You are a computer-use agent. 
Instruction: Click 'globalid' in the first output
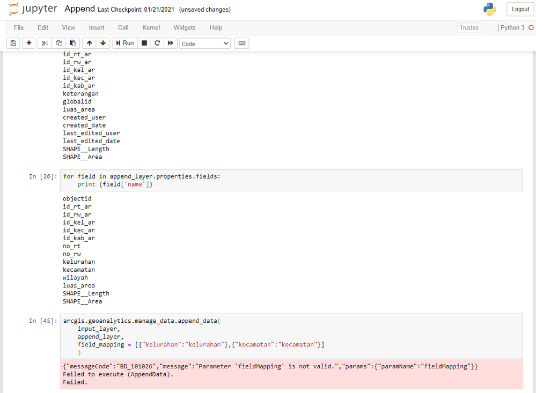(77, 101)
